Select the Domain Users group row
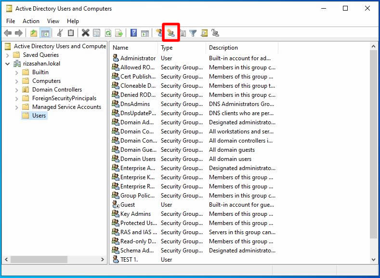 point(194,159)
